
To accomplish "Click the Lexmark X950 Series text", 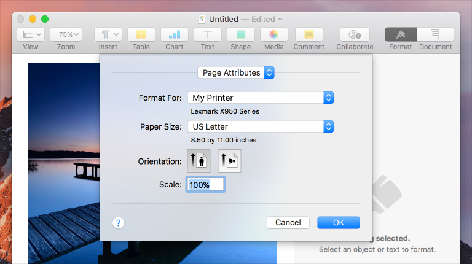I will (x=225, y=111).
